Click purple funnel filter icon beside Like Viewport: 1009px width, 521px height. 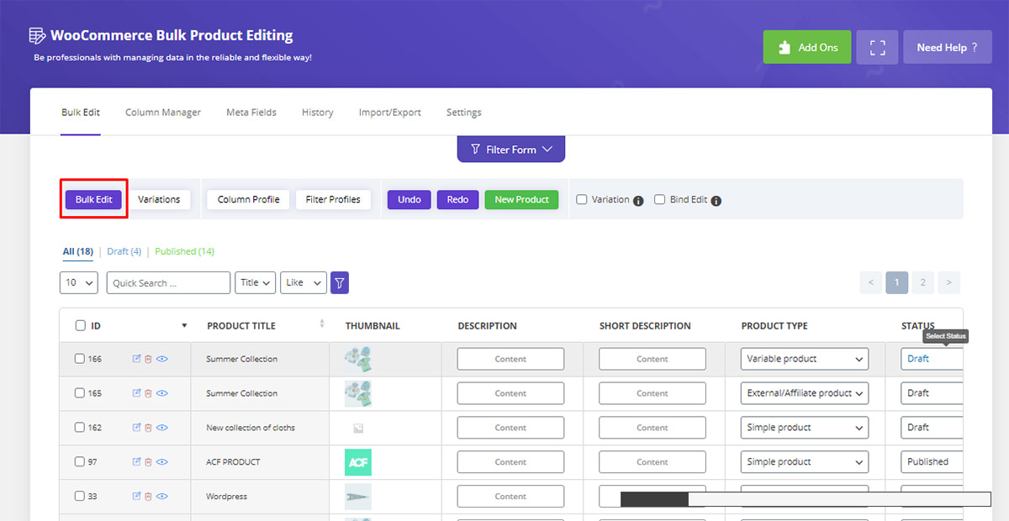coord(340,283)
